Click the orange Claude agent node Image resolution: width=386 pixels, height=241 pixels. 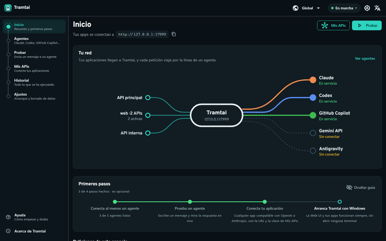point(313,80)
